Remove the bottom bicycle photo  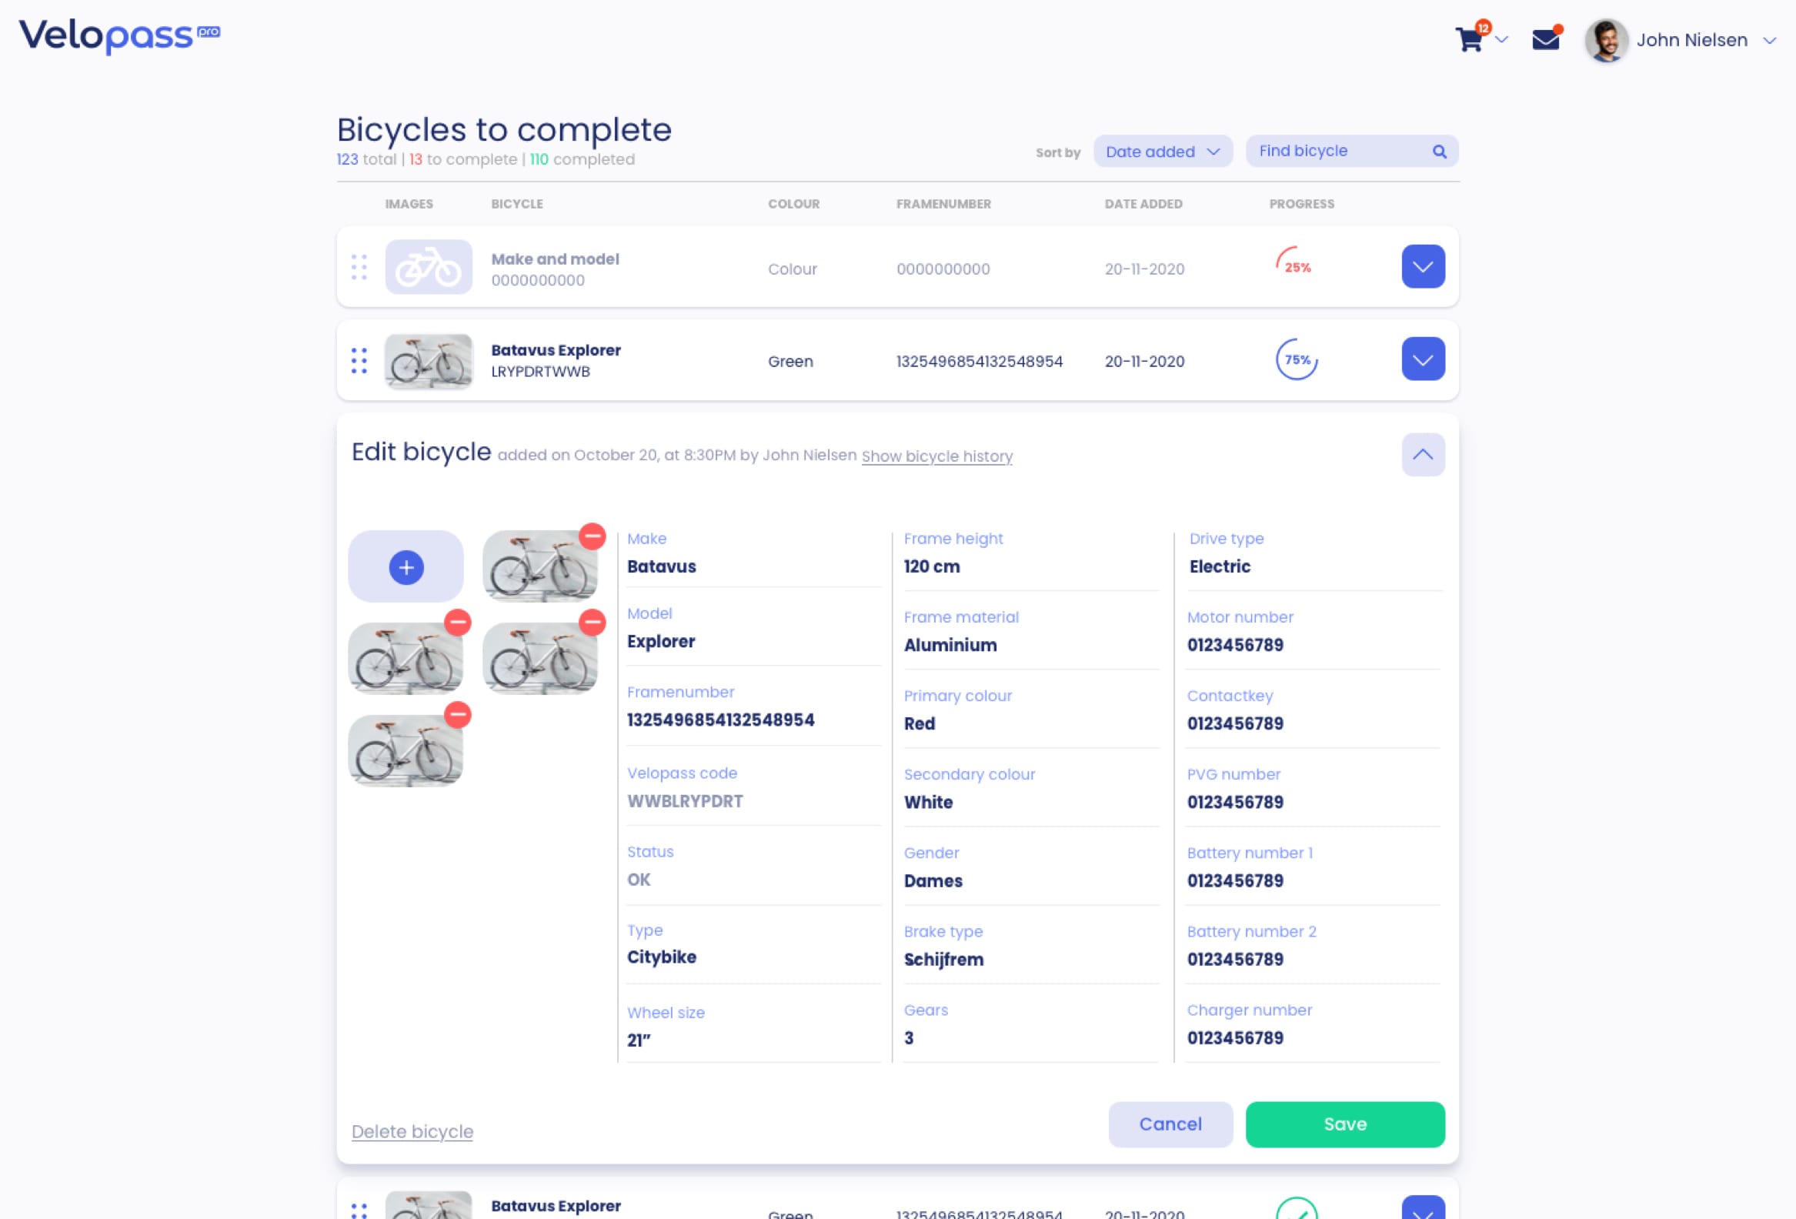[458, 715]
